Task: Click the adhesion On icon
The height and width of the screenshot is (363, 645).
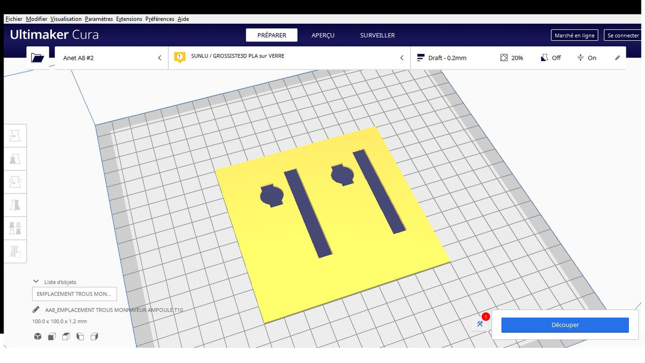Action: coord(580,58)
